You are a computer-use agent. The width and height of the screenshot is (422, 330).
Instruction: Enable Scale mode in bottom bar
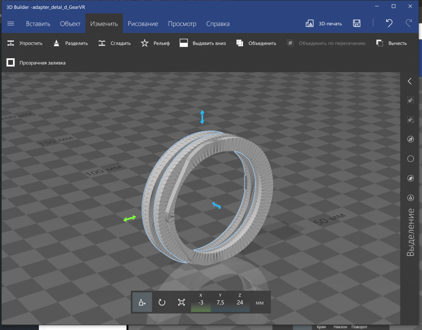tap(181, 302)
